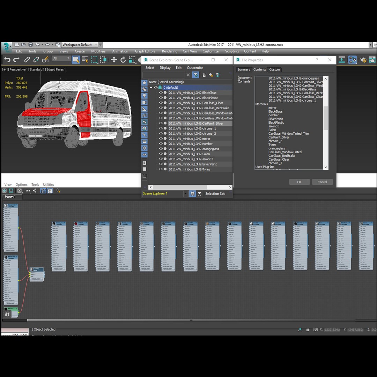Click the node view horizontal scrollbar

(x=191, y=320)
